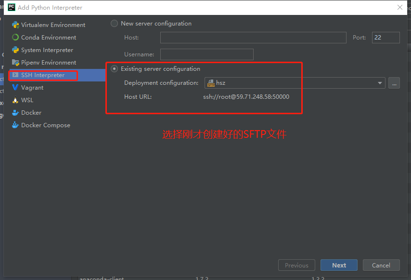Click the Docker Compose icon
The width and height of the screenshot is (411, 280).
click(x=15, y=125)
